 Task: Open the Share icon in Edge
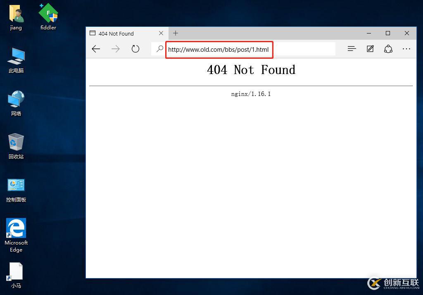(388, 49)
